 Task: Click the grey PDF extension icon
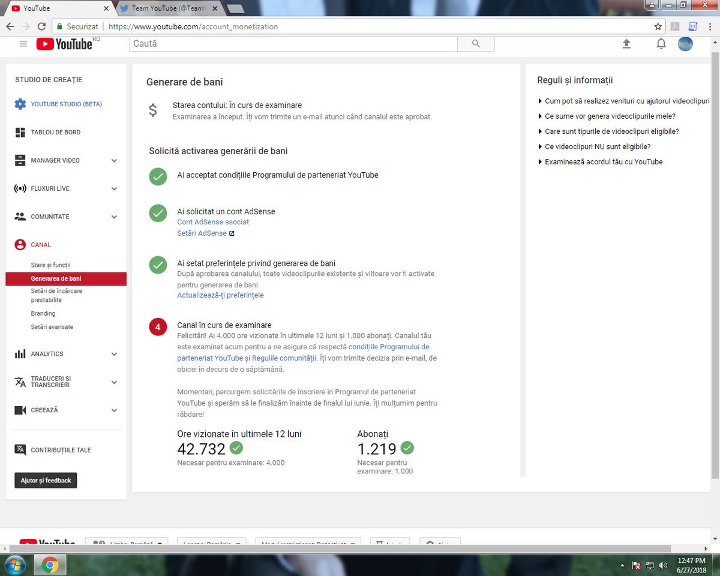click(675, 26)
